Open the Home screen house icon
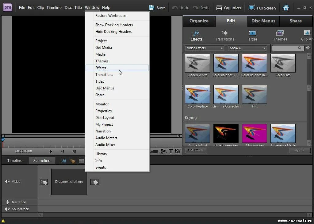This screenshot has height=224, width=314. pos(286,8)
